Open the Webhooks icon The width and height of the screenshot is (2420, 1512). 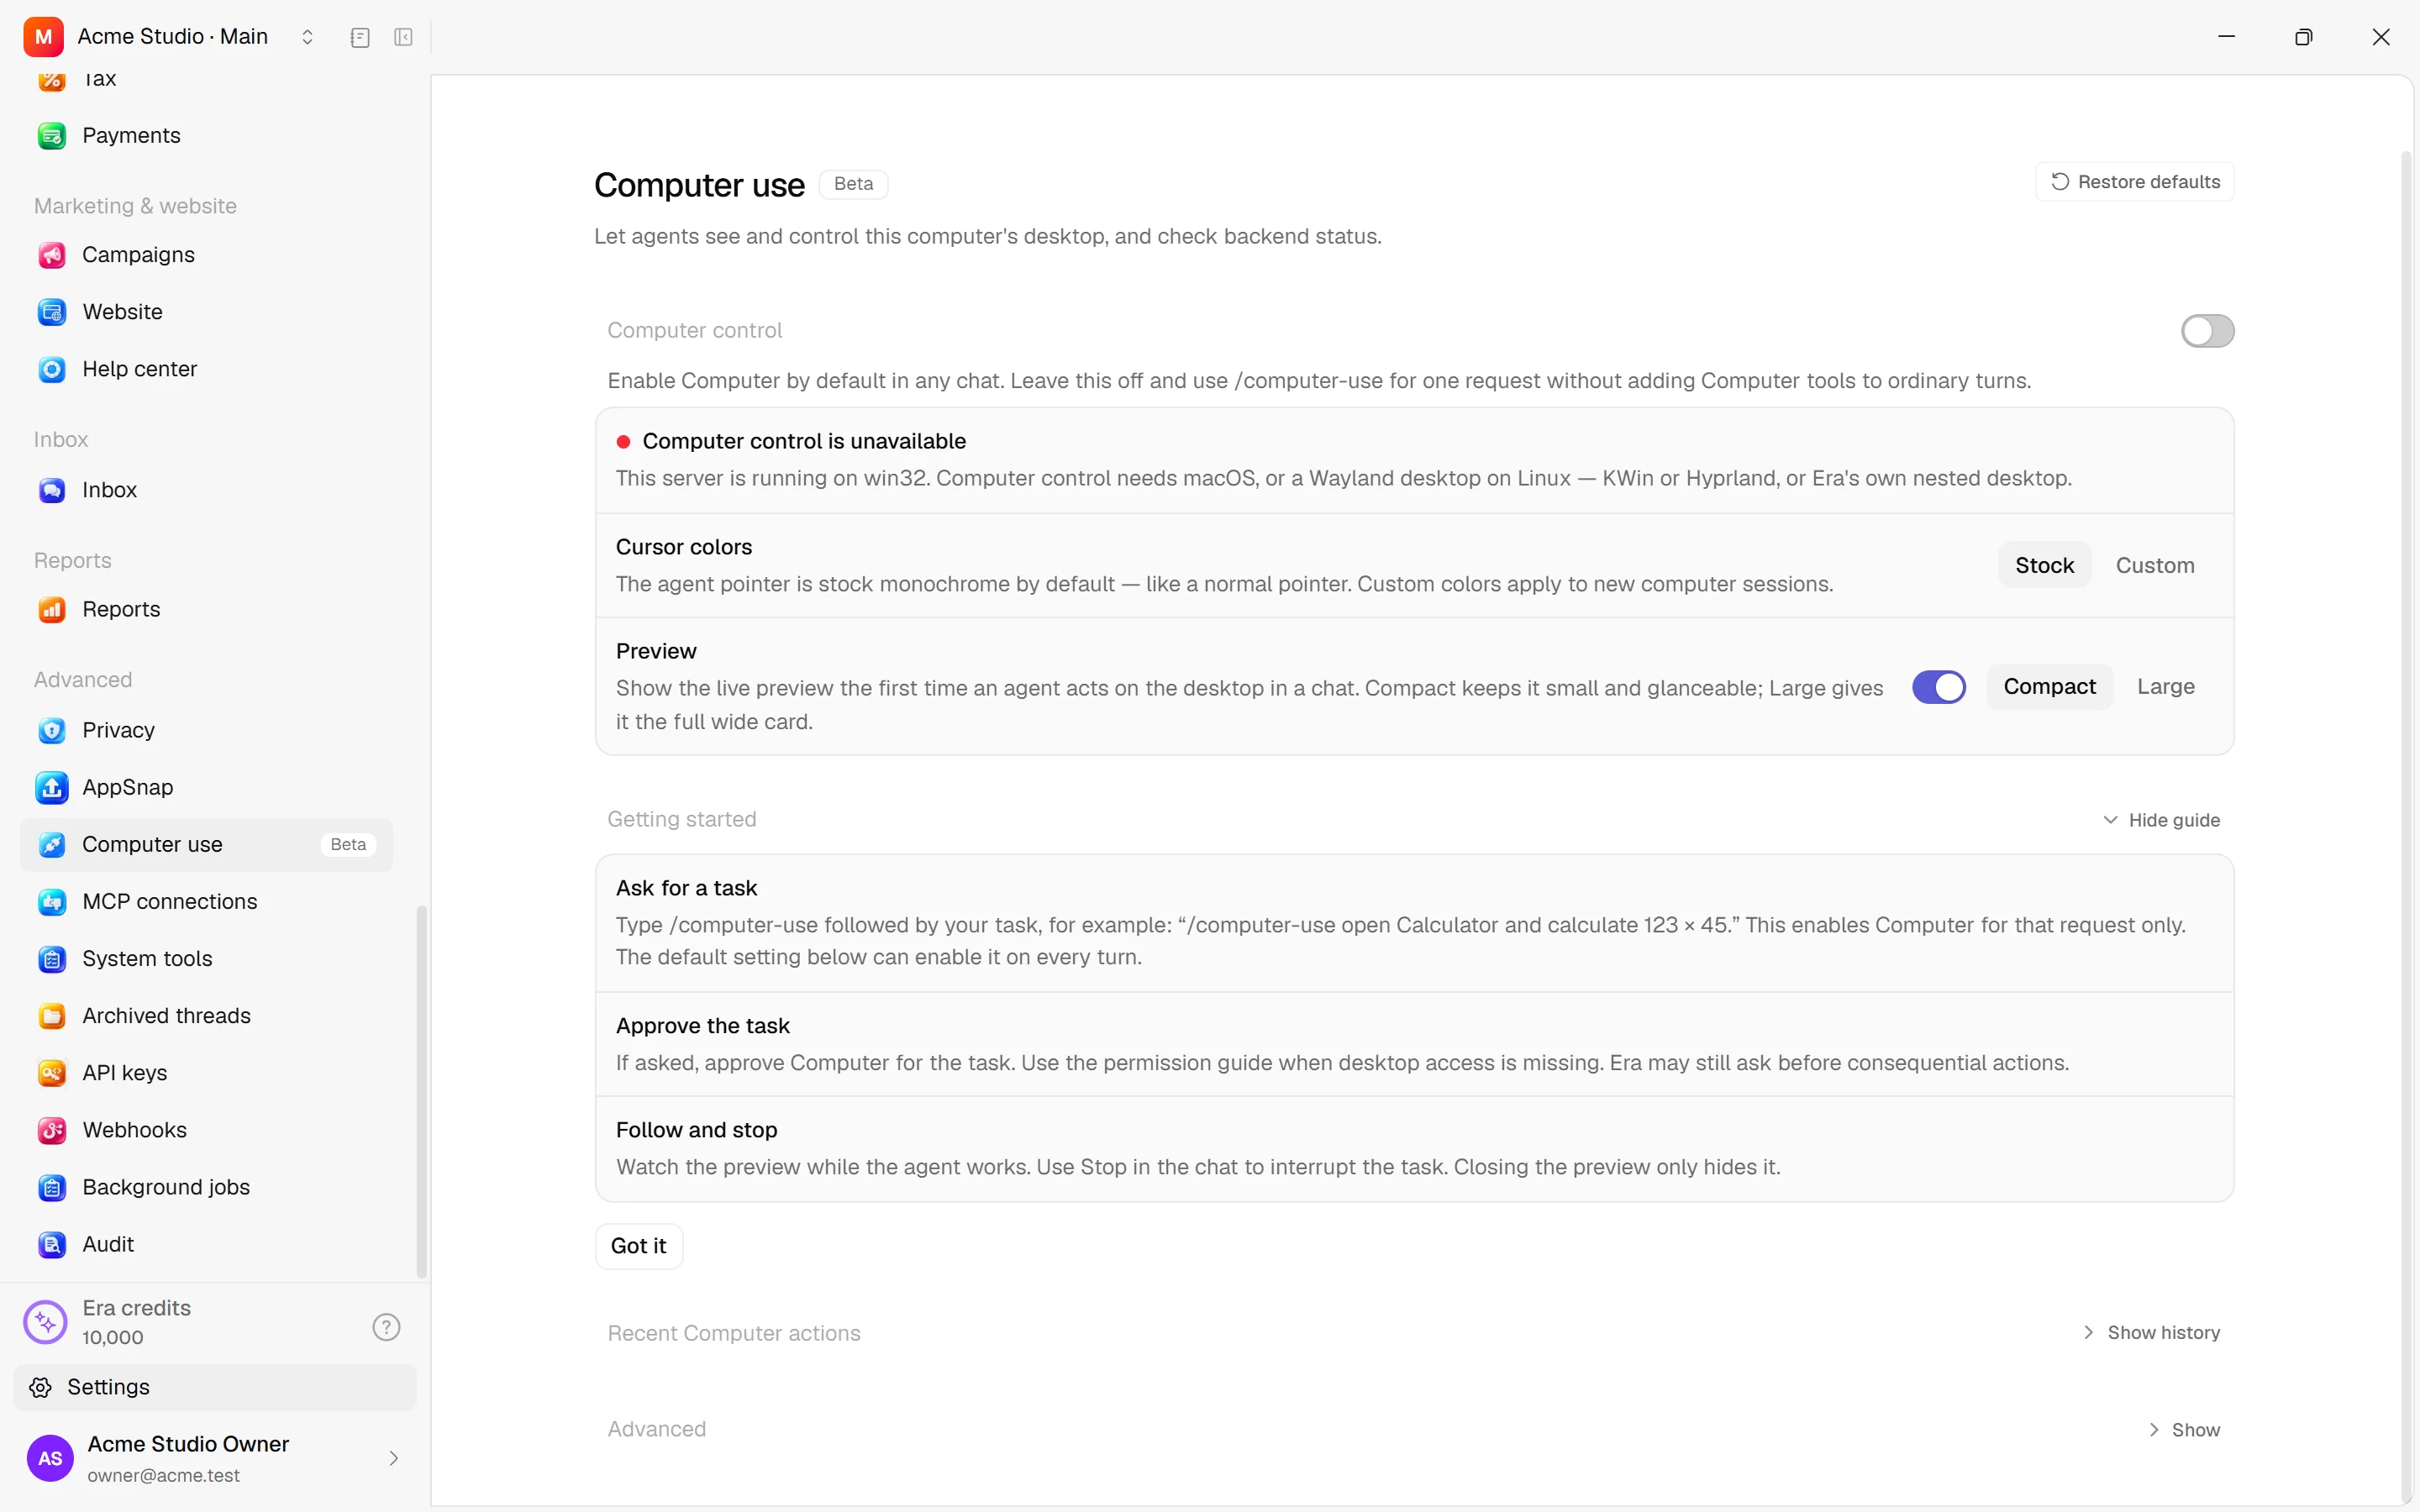point(52,1130)
